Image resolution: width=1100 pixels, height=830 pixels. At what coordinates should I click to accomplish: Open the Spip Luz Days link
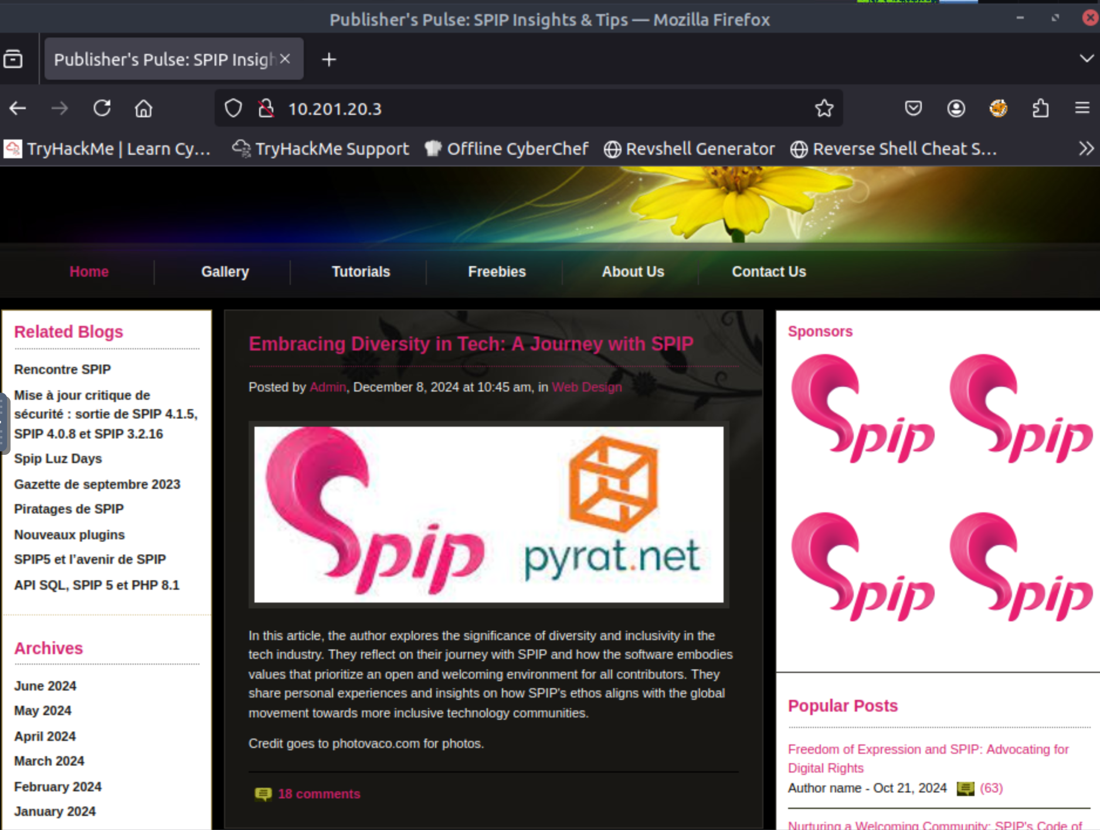tap(58, 459)
